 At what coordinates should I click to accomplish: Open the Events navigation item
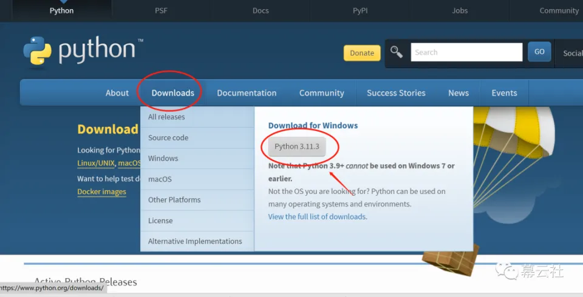pos(504,93)
